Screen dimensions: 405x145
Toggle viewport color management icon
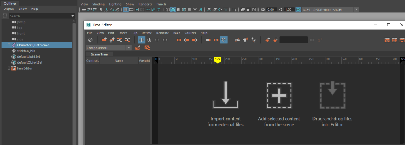point(298,9)
